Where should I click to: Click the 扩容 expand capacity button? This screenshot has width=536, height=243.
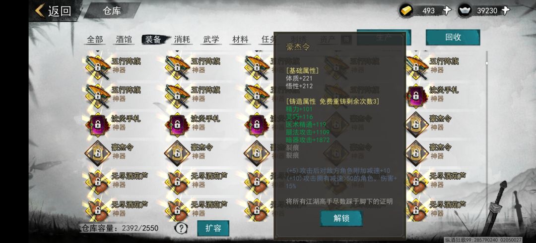coord(213,228)
